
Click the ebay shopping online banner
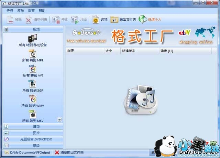[x=196, y=36]
